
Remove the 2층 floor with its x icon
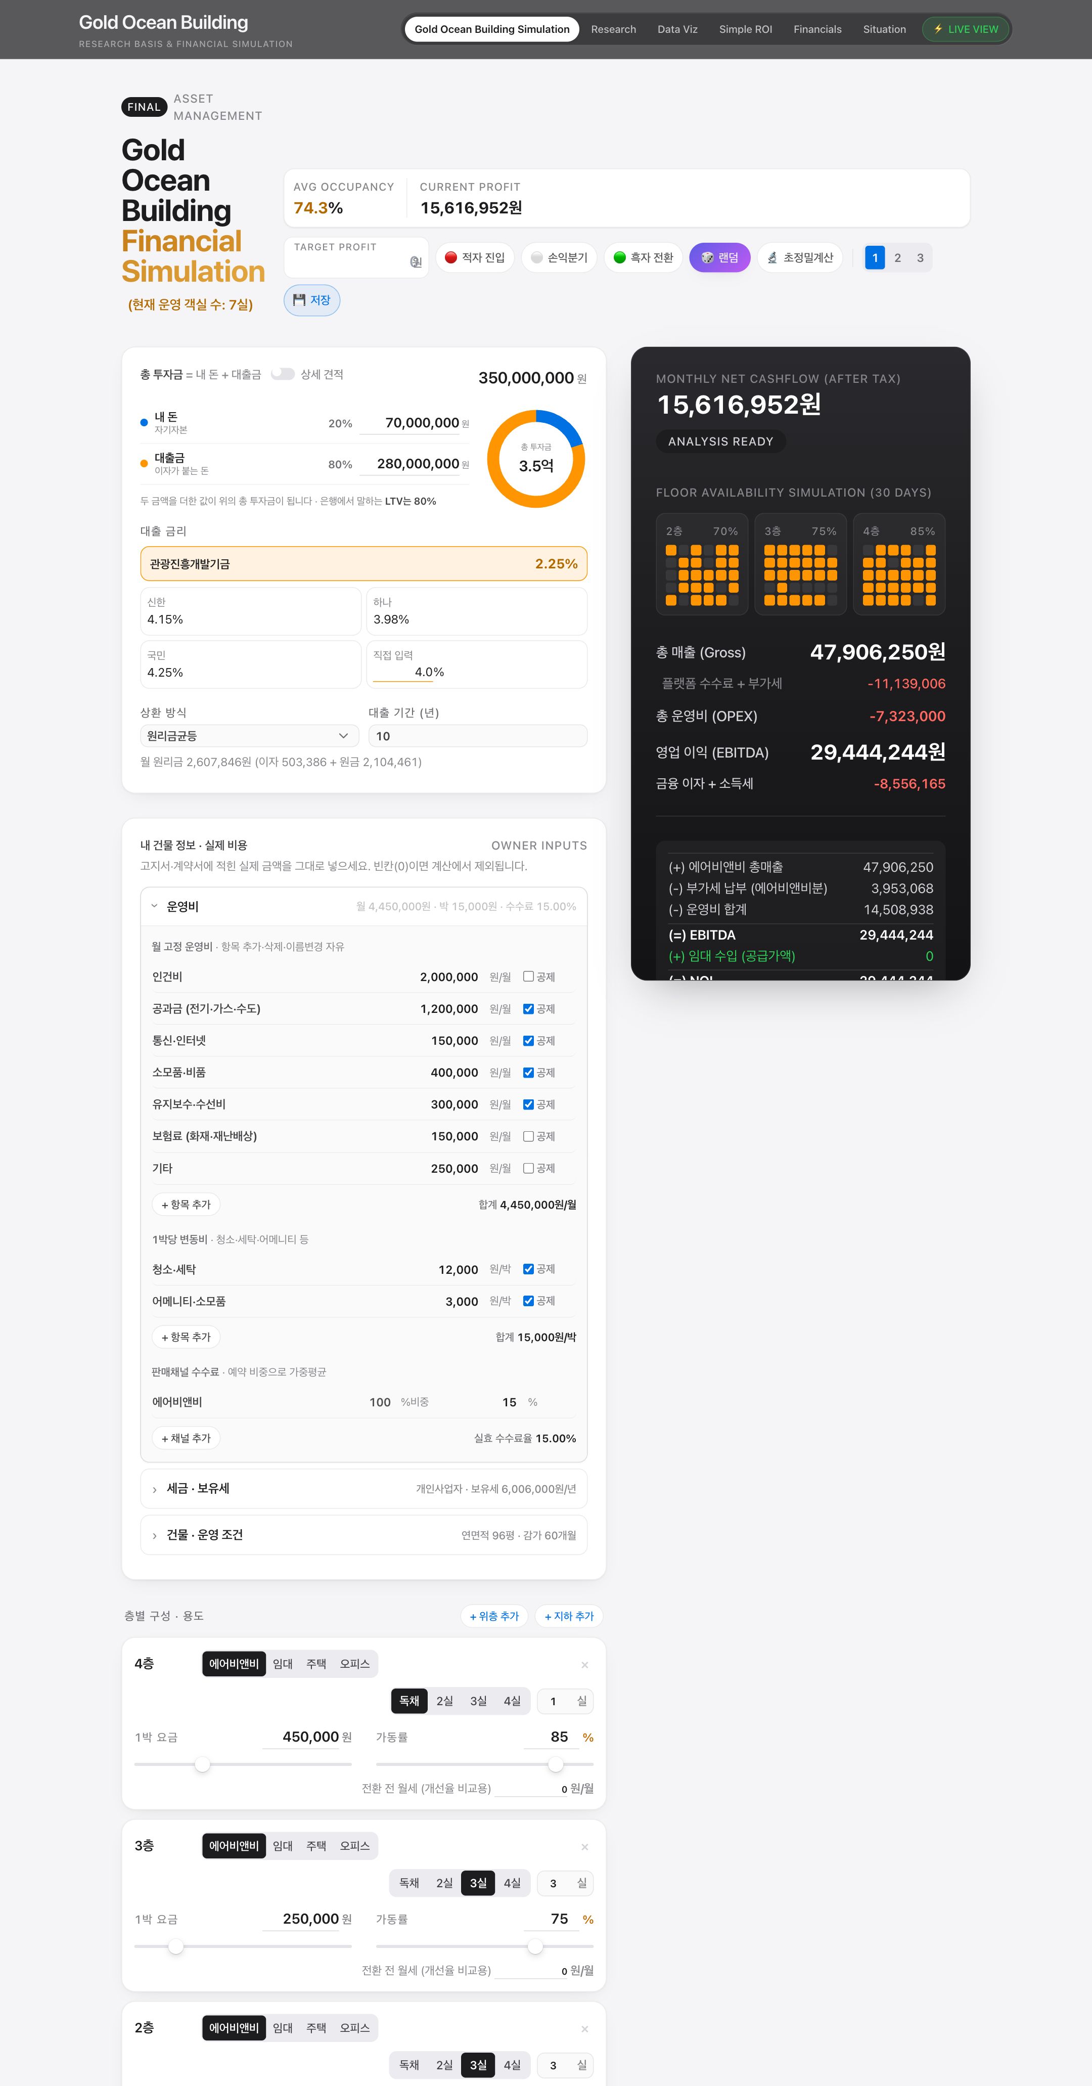[x=584, y=2028]
